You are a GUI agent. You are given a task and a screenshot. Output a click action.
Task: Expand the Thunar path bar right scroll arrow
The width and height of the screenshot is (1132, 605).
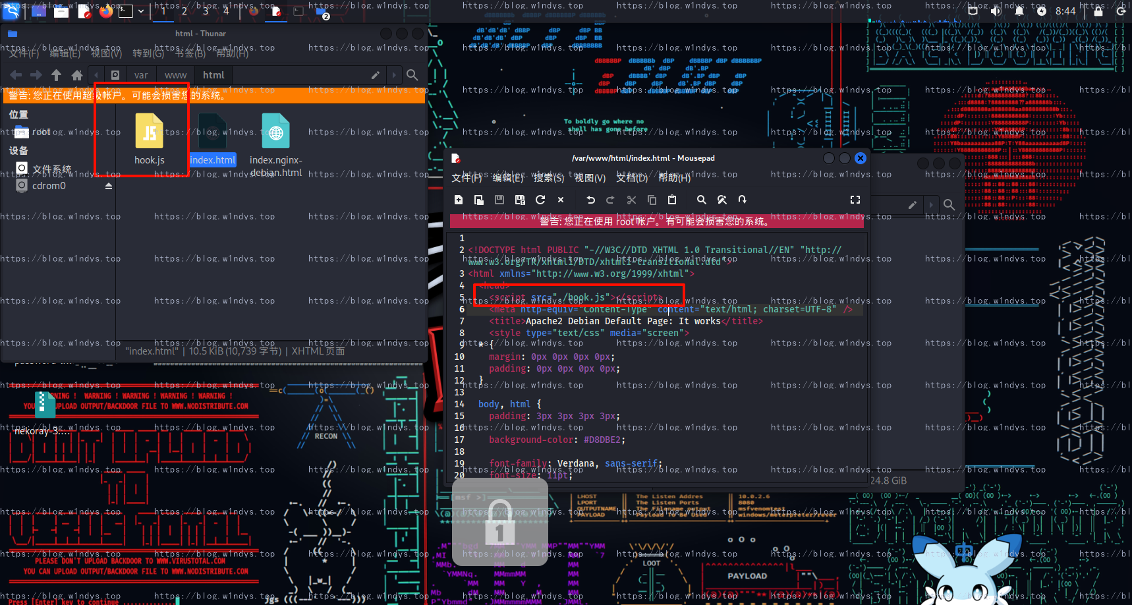(x=394, y=75)
